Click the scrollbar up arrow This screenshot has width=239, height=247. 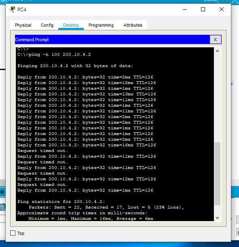click(x=218, y=51)
